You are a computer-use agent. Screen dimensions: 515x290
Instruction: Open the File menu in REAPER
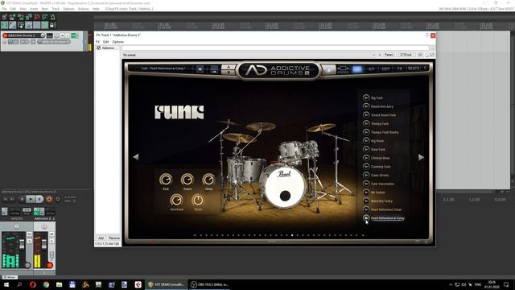coord(4,9)
